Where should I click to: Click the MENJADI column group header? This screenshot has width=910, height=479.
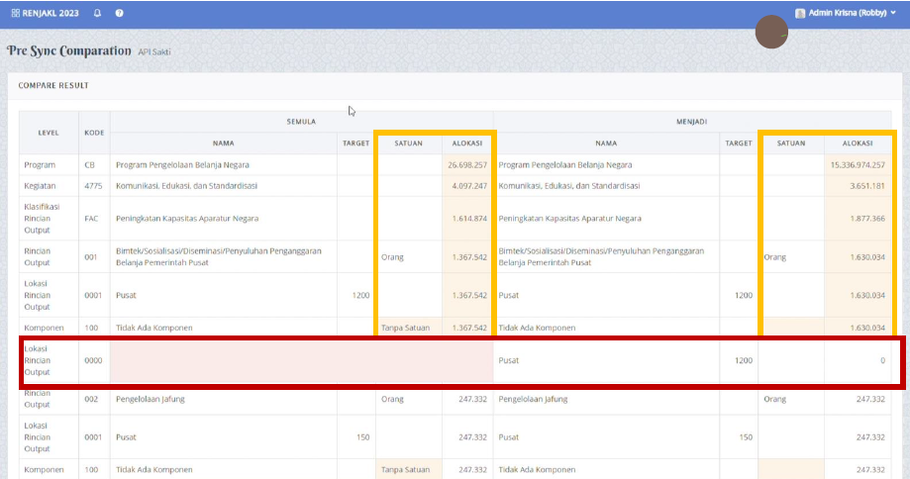693,121
